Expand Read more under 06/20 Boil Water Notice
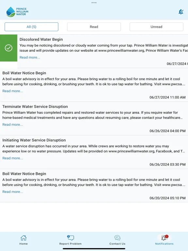The height and width of the screenshot is (251, 188). click(13, 192)
